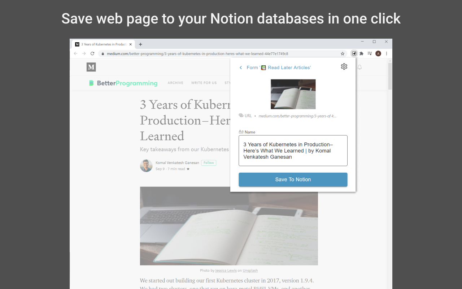This screenshot has height=289, width=462.
Task: Reload the page in the browser
Action: point(92,53)
